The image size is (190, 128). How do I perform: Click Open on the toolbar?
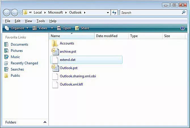pos(64,28)
